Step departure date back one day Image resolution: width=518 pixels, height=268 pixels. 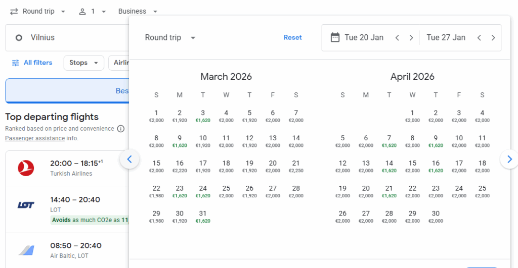(x=397, y=37)
